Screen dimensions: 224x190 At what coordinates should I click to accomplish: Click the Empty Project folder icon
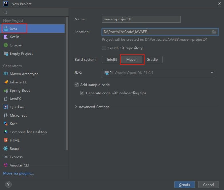click(x=6, y=53)
